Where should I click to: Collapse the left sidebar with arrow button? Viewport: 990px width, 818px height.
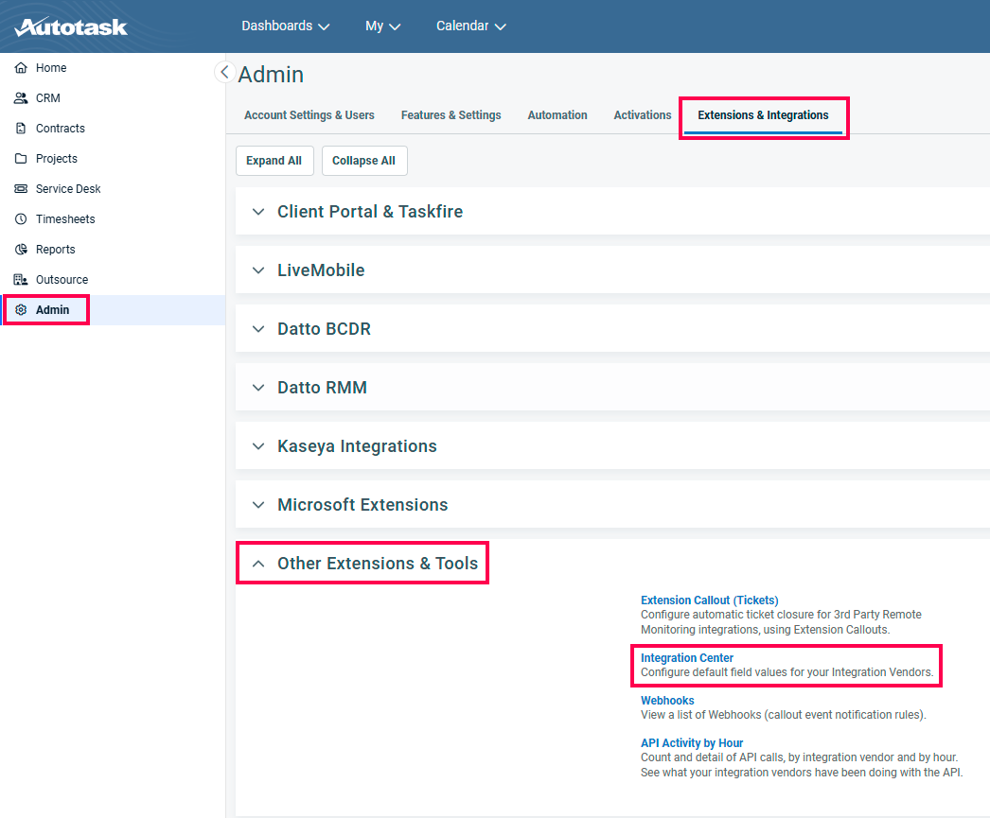pyautogui.click(x=224, y=72)
